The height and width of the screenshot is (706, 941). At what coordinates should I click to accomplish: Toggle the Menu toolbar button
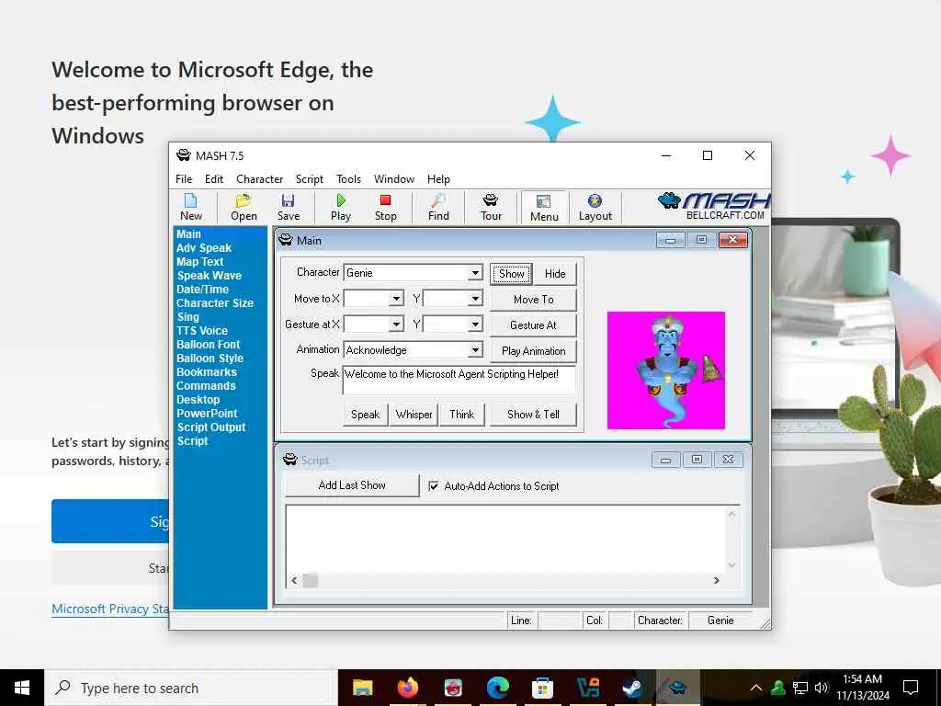pyautogui.click(x=544, y=208)
